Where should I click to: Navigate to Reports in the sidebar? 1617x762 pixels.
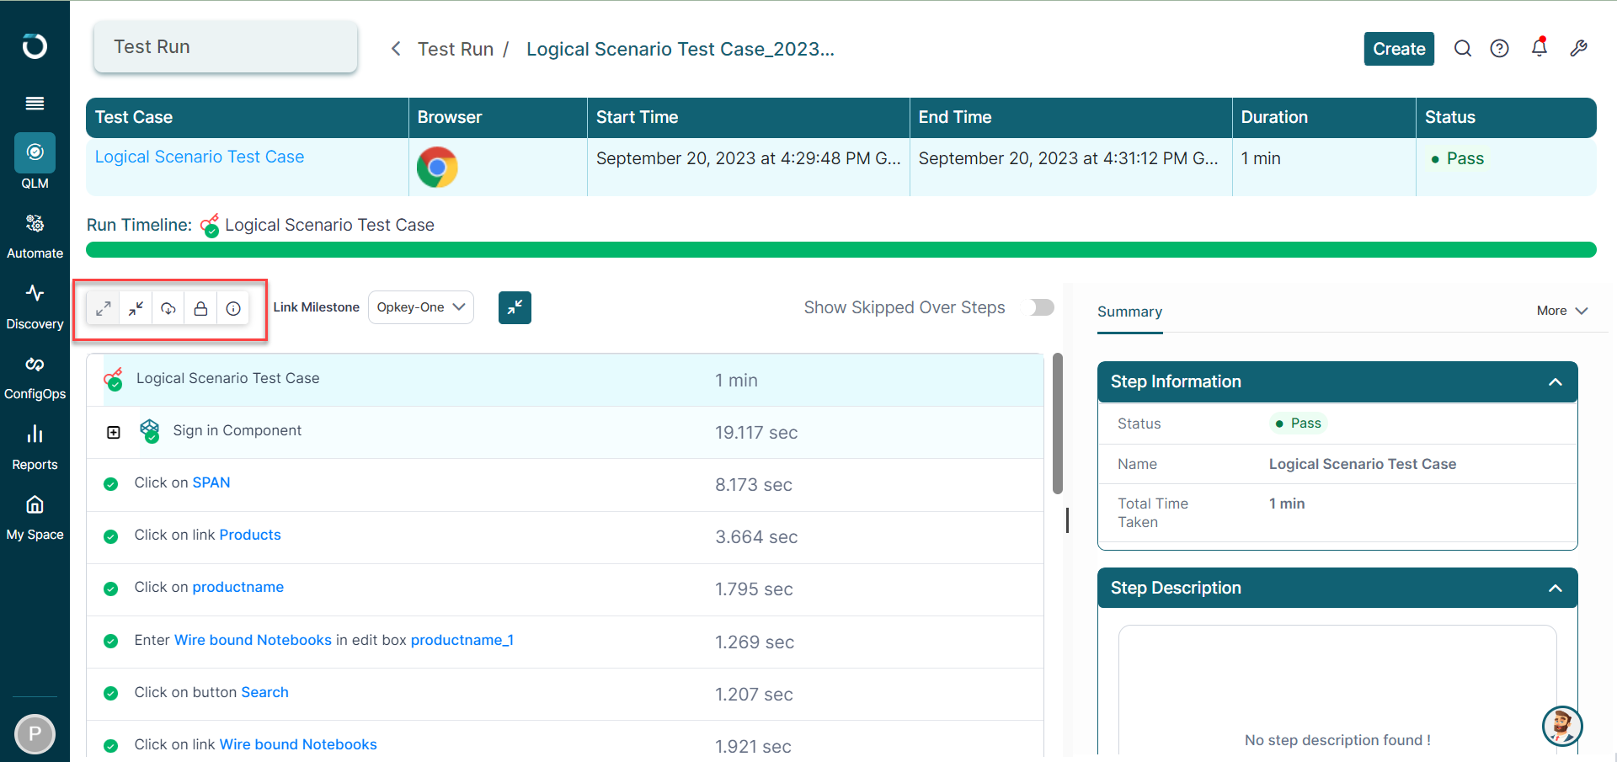point(35,447)
